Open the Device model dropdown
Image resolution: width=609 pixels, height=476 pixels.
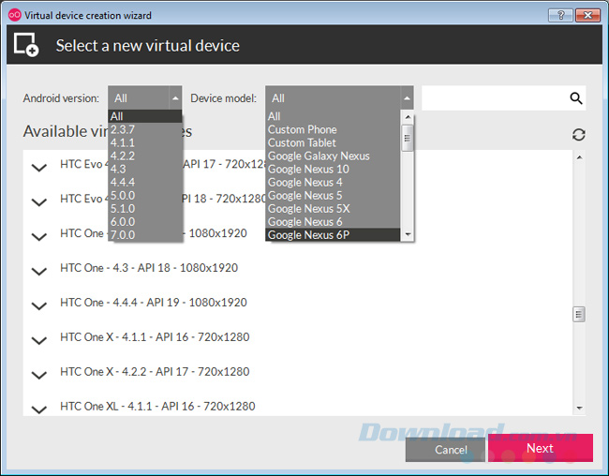pos(339,98)
